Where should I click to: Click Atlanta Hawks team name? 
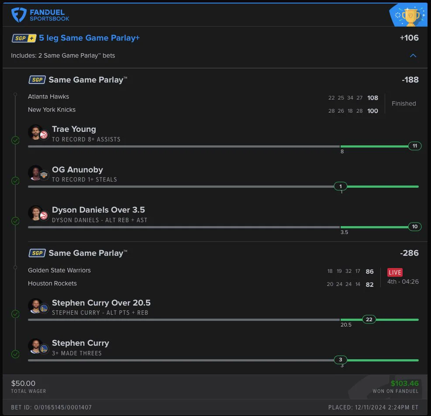tap(48, 97)
